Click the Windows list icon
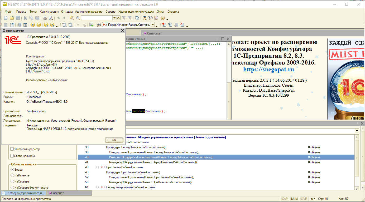 137,18
